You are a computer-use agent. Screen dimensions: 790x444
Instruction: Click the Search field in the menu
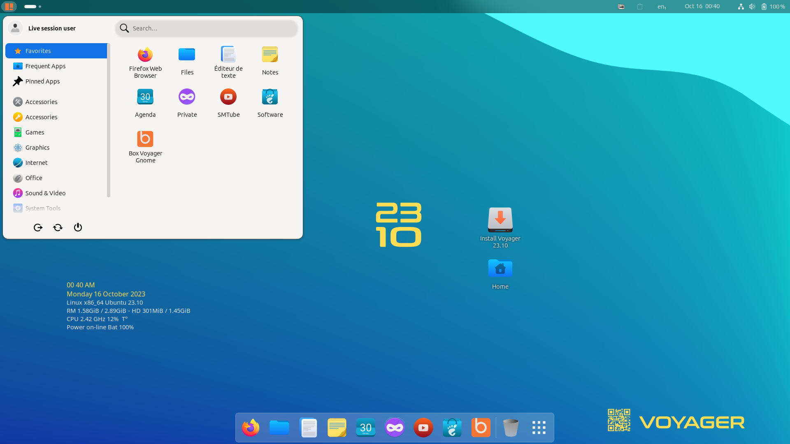point(207,28)
